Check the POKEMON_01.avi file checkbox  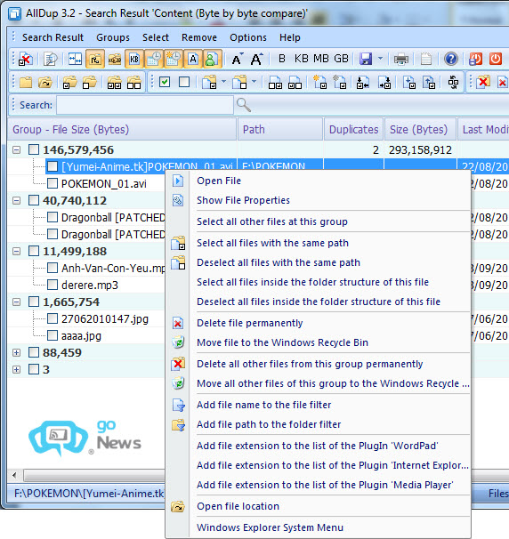53,183
